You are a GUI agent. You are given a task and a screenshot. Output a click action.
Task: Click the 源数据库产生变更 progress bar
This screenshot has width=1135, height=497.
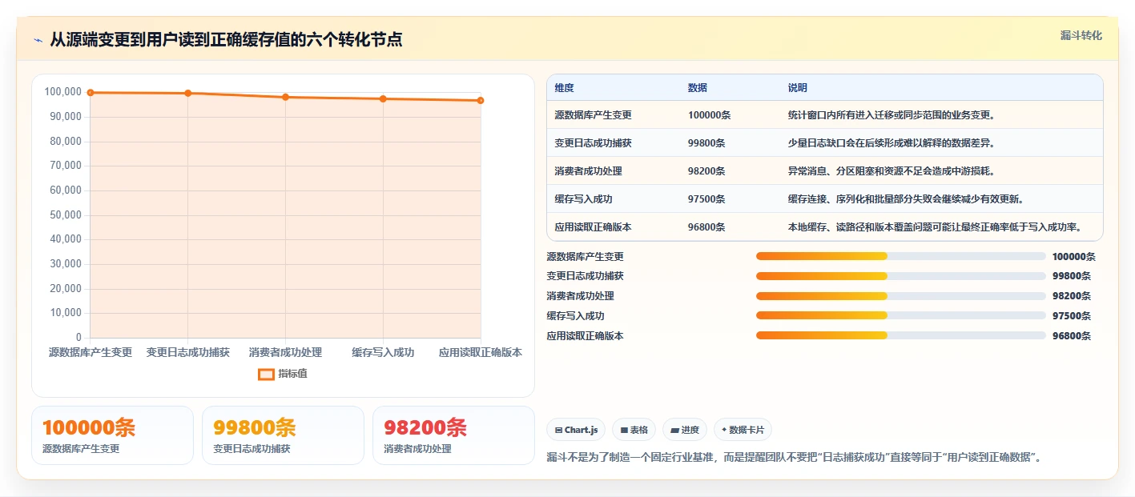coord(901,256)
